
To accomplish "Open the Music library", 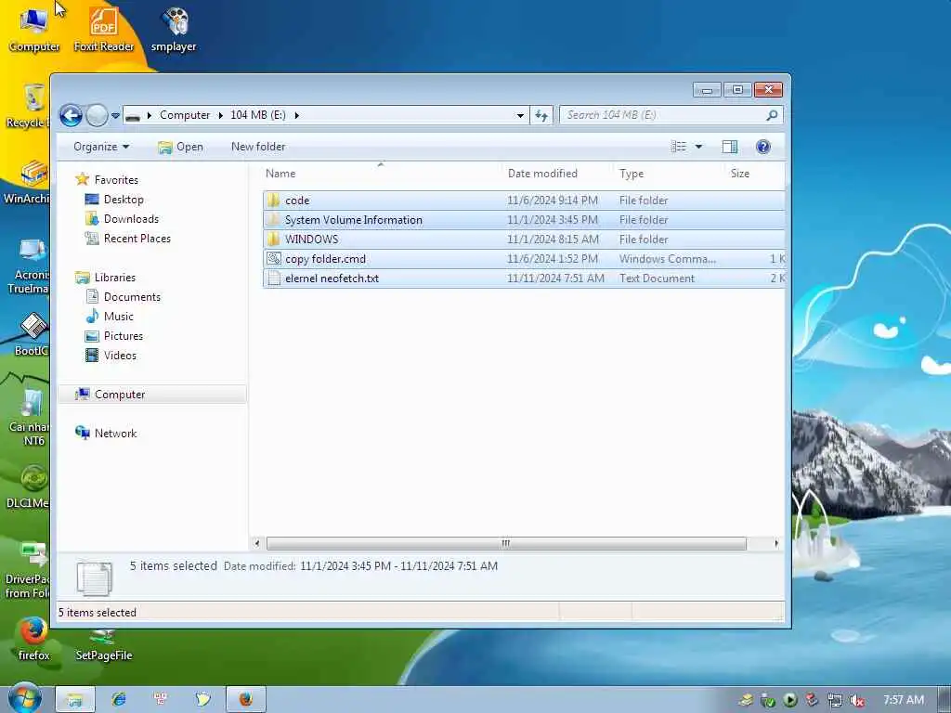I will click(x=118, y=317).
